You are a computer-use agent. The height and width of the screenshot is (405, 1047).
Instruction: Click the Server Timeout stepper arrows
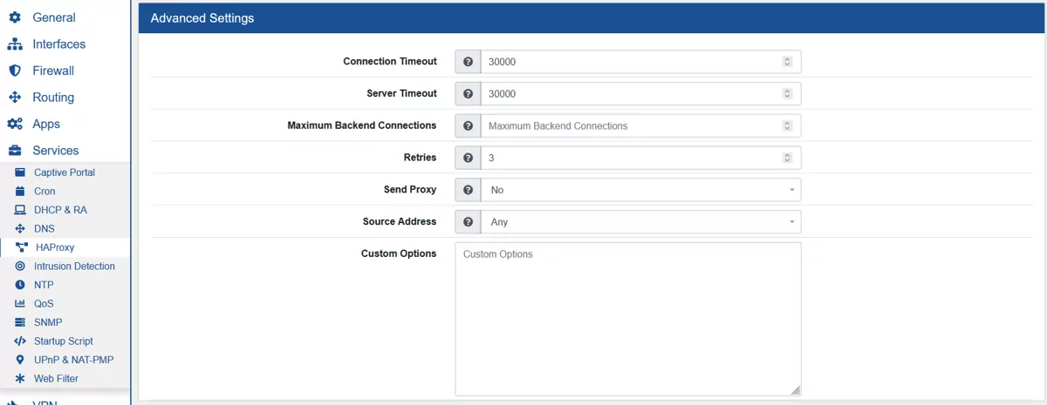coord(787,94)
